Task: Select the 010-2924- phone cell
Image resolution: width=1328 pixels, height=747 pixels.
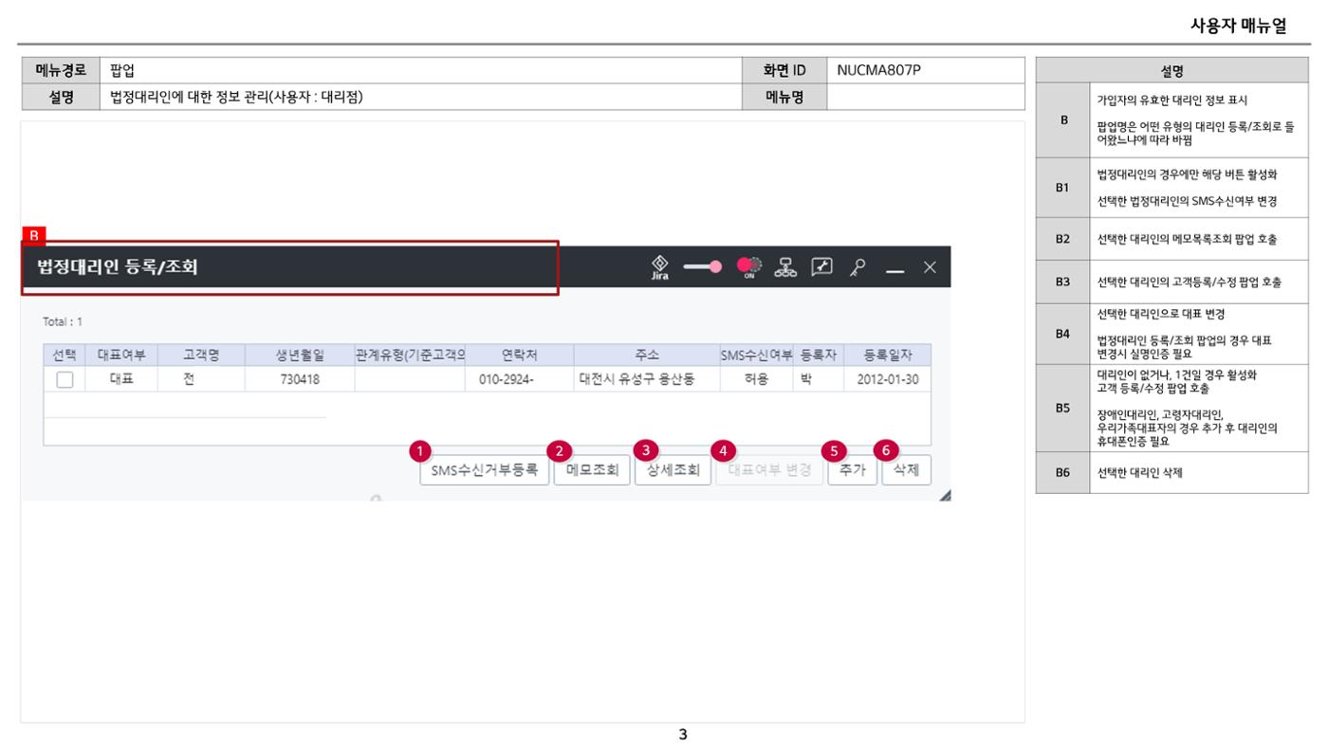Action: tap(519, 379)
